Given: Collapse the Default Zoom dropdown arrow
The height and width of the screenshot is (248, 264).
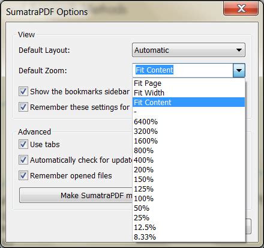Looking at the screenshot, I should [239, 70].
